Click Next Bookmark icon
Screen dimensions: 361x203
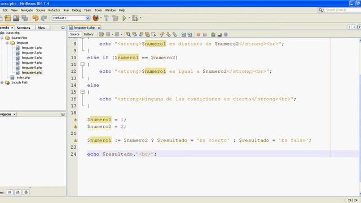point(169,34)
